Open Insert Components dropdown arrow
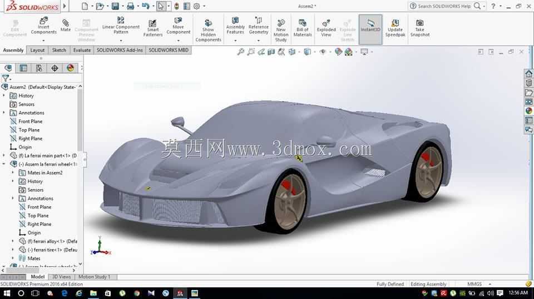 [43, 40]
